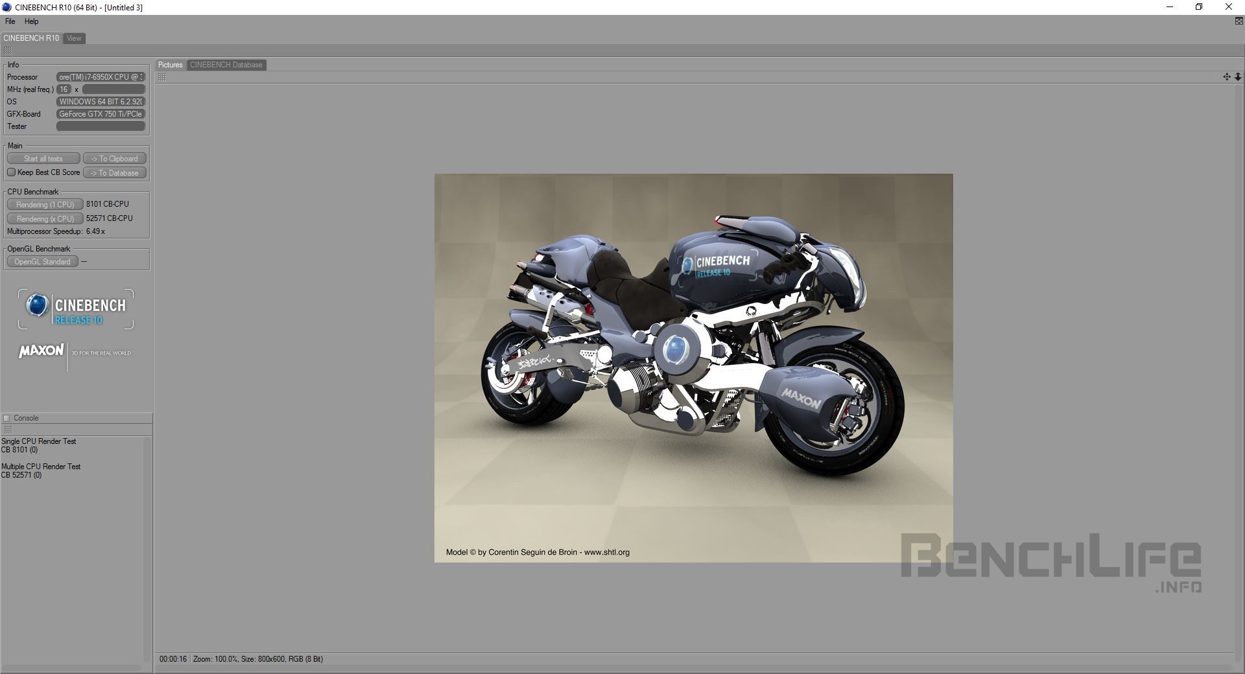Screen dimensions: 1245x674
Task: Click the MHz core count field showing 16
Action: [x=64, y=89]
